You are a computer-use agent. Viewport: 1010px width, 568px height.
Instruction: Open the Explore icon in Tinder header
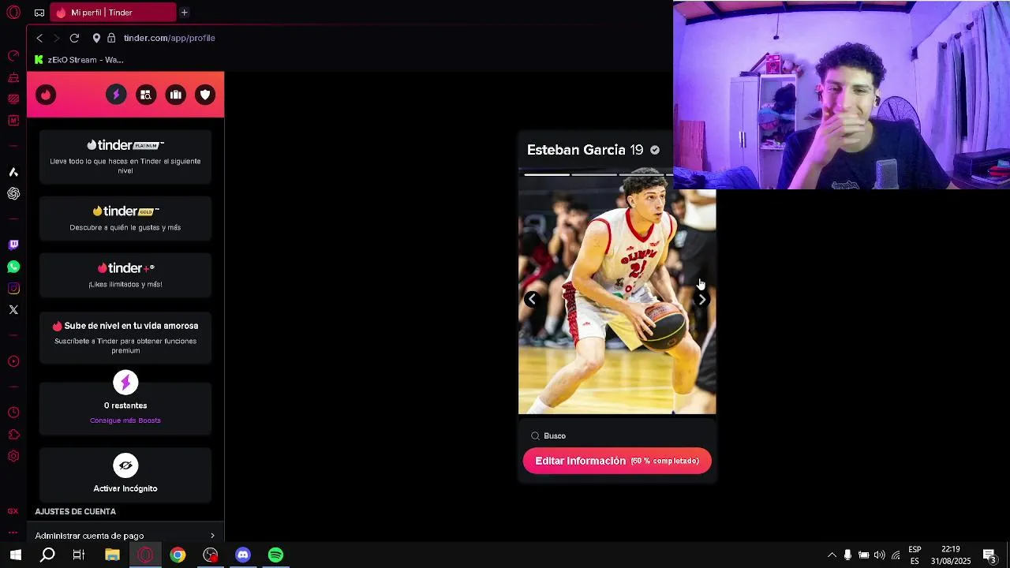click(x=145, y=95)
